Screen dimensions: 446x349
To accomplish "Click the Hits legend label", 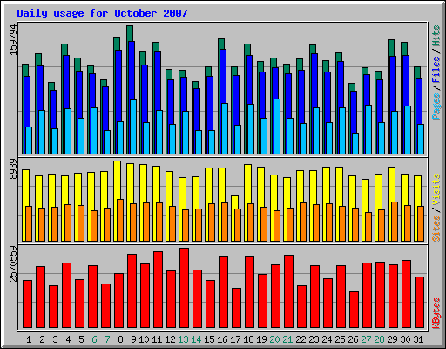I will click(436, 36).
